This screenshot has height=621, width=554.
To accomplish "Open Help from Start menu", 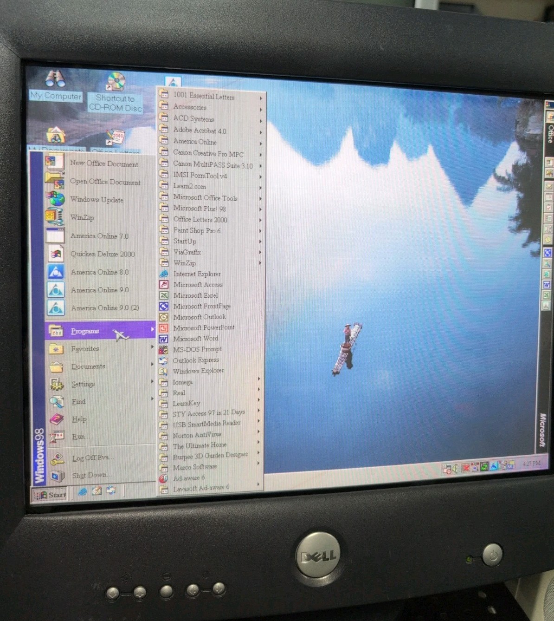I will point(100,419).
